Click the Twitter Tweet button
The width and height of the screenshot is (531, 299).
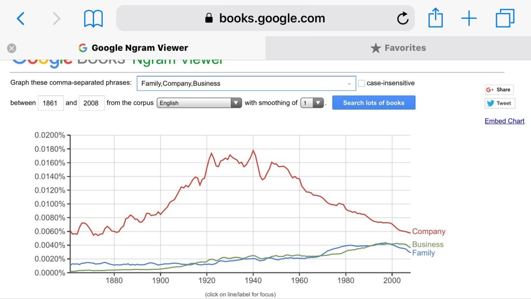[499, 103]
